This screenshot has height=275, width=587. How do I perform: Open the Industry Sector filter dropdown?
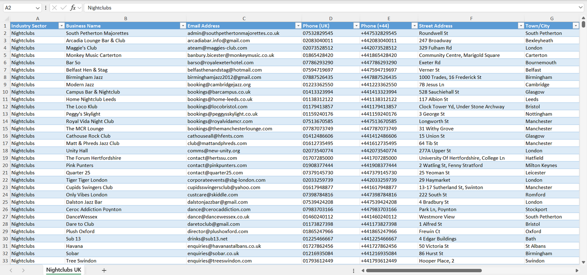(x=61, y=26)
